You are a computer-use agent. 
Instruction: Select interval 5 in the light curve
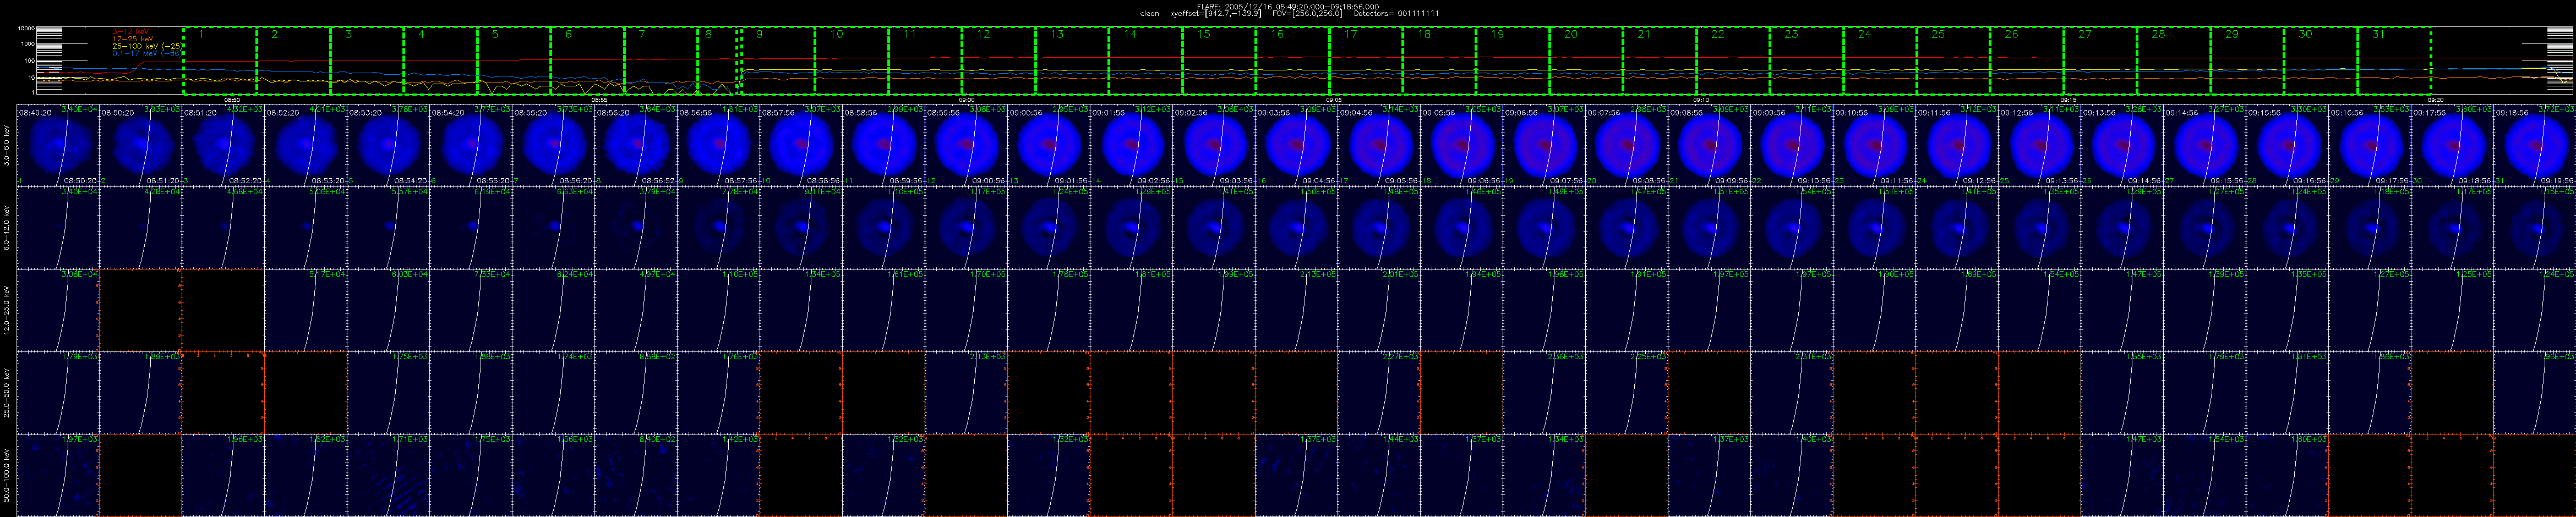[x=514, y=61]
